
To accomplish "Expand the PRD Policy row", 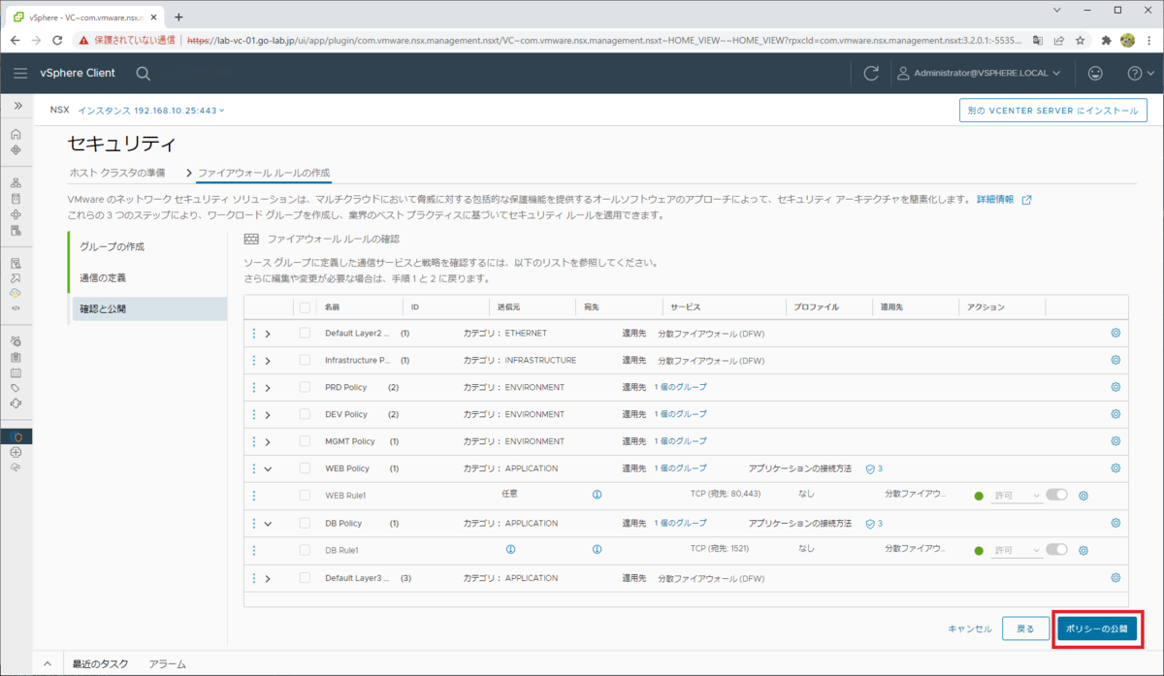I will click(x=268, y=388).
